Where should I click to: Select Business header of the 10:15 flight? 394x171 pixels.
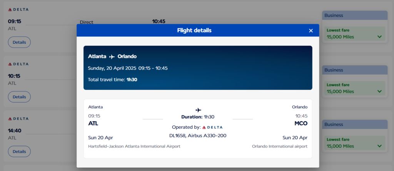pos(355,70)
